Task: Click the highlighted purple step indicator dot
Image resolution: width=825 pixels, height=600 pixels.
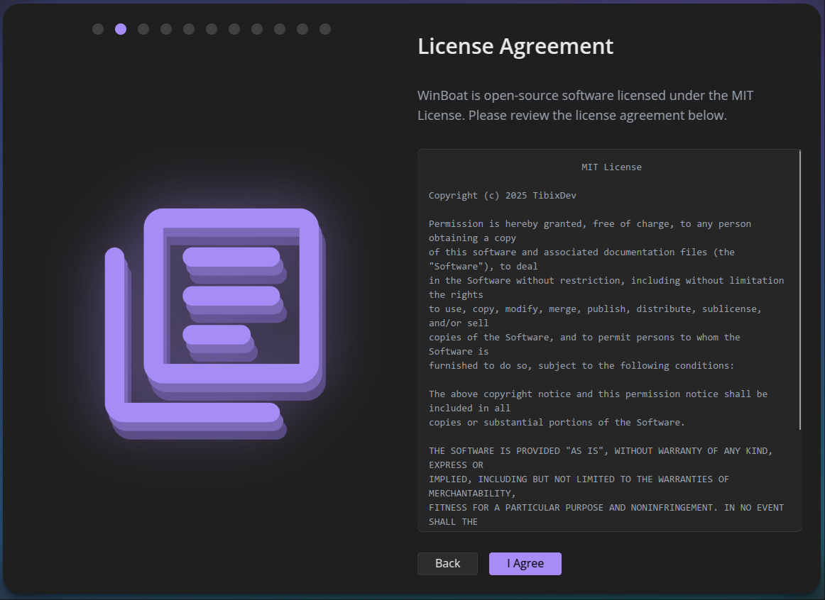Action: click(121, 29)
